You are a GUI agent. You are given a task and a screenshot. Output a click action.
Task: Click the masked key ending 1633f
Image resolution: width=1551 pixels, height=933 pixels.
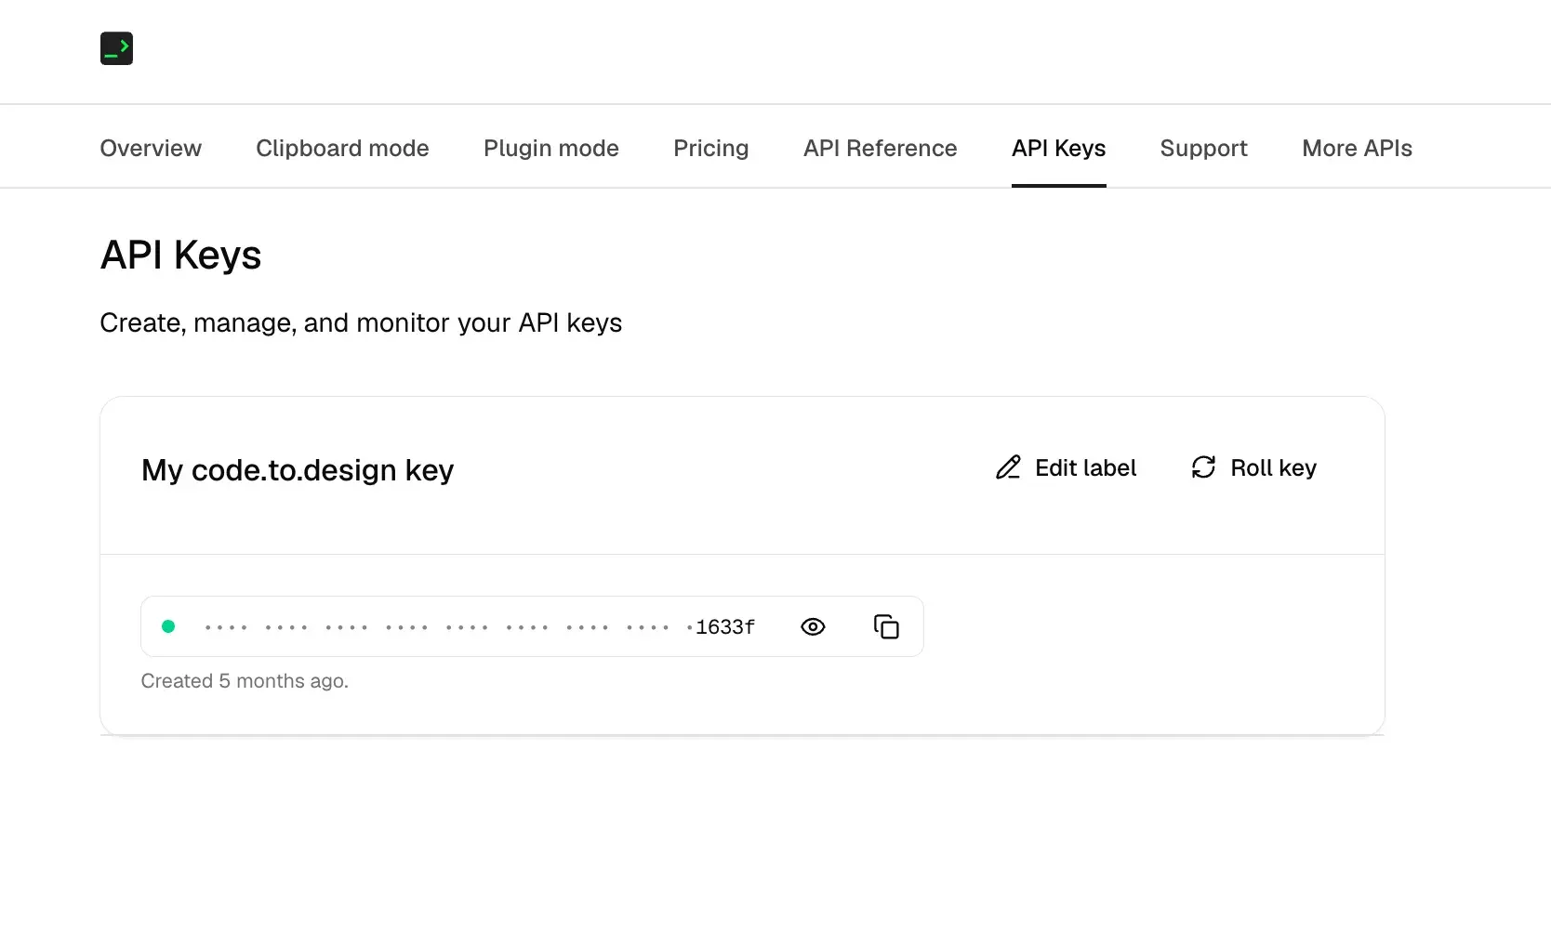coord(480,627)
